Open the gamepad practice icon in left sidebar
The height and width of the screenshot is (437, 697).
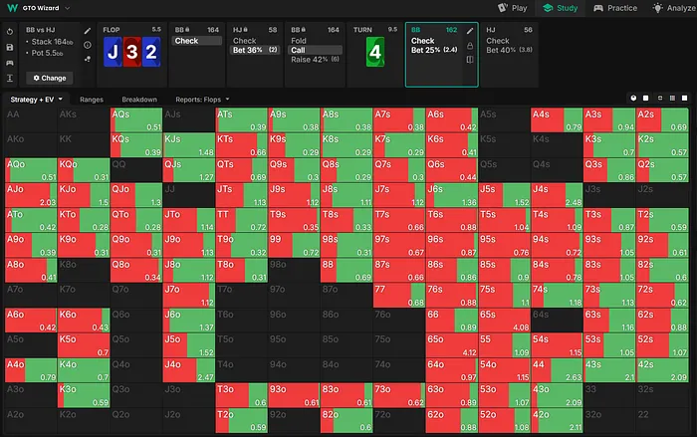[9, 62]
